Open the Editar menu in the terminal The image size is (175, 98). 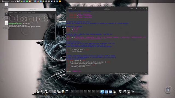click(x=16, y=12)
